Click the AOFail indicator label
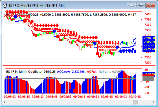This screenshot has width=158, height=107. pos(92,72)
